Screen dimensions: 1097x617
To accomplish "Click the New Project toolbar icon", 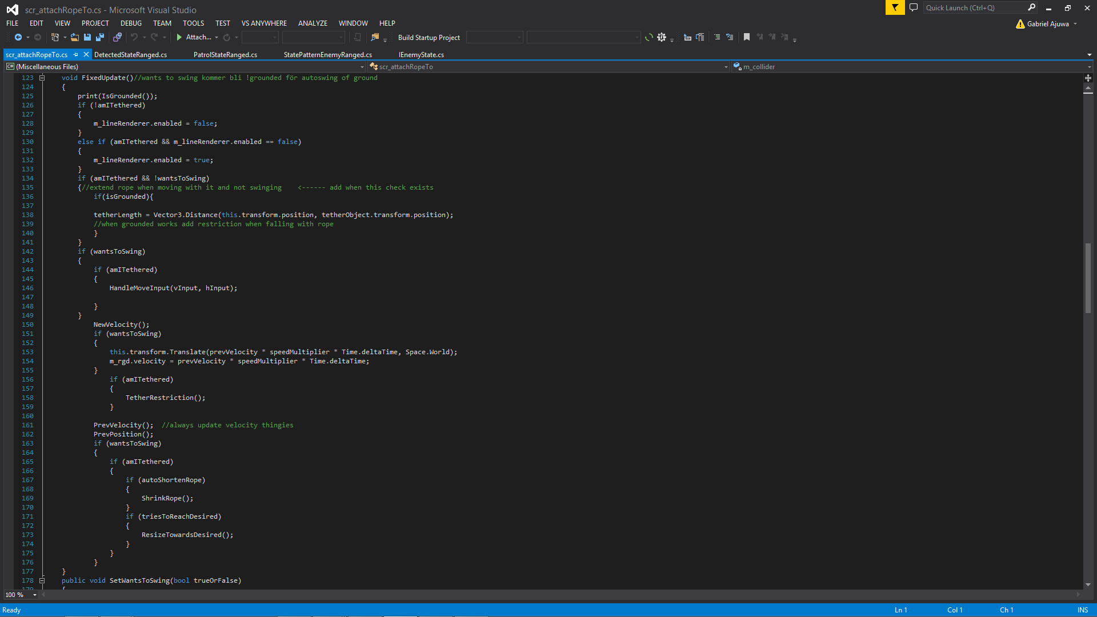I will (x=55, y=37).
